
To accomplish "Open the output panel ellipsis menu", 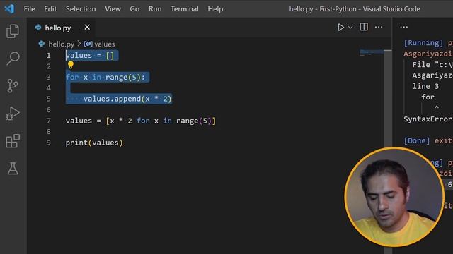I will pyautogui.click(x=404, y=27).
